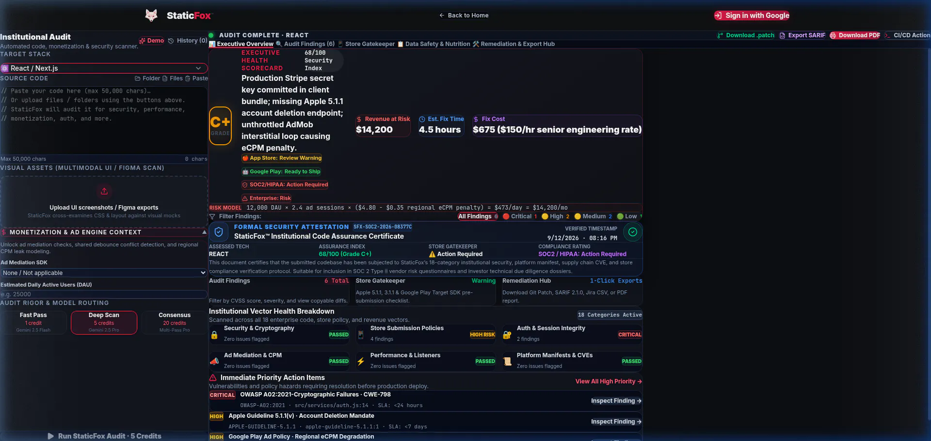Collapse the Monetization & Ad Engine Context section
Image resolution: width=931 pixels, height=441 pixels.
click(104, 232)
